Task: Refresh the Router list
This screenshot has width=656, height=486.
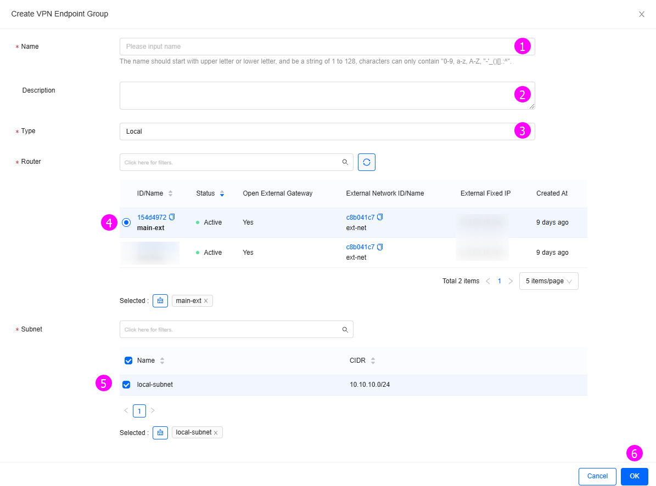Action: click(x=367, y=162)
